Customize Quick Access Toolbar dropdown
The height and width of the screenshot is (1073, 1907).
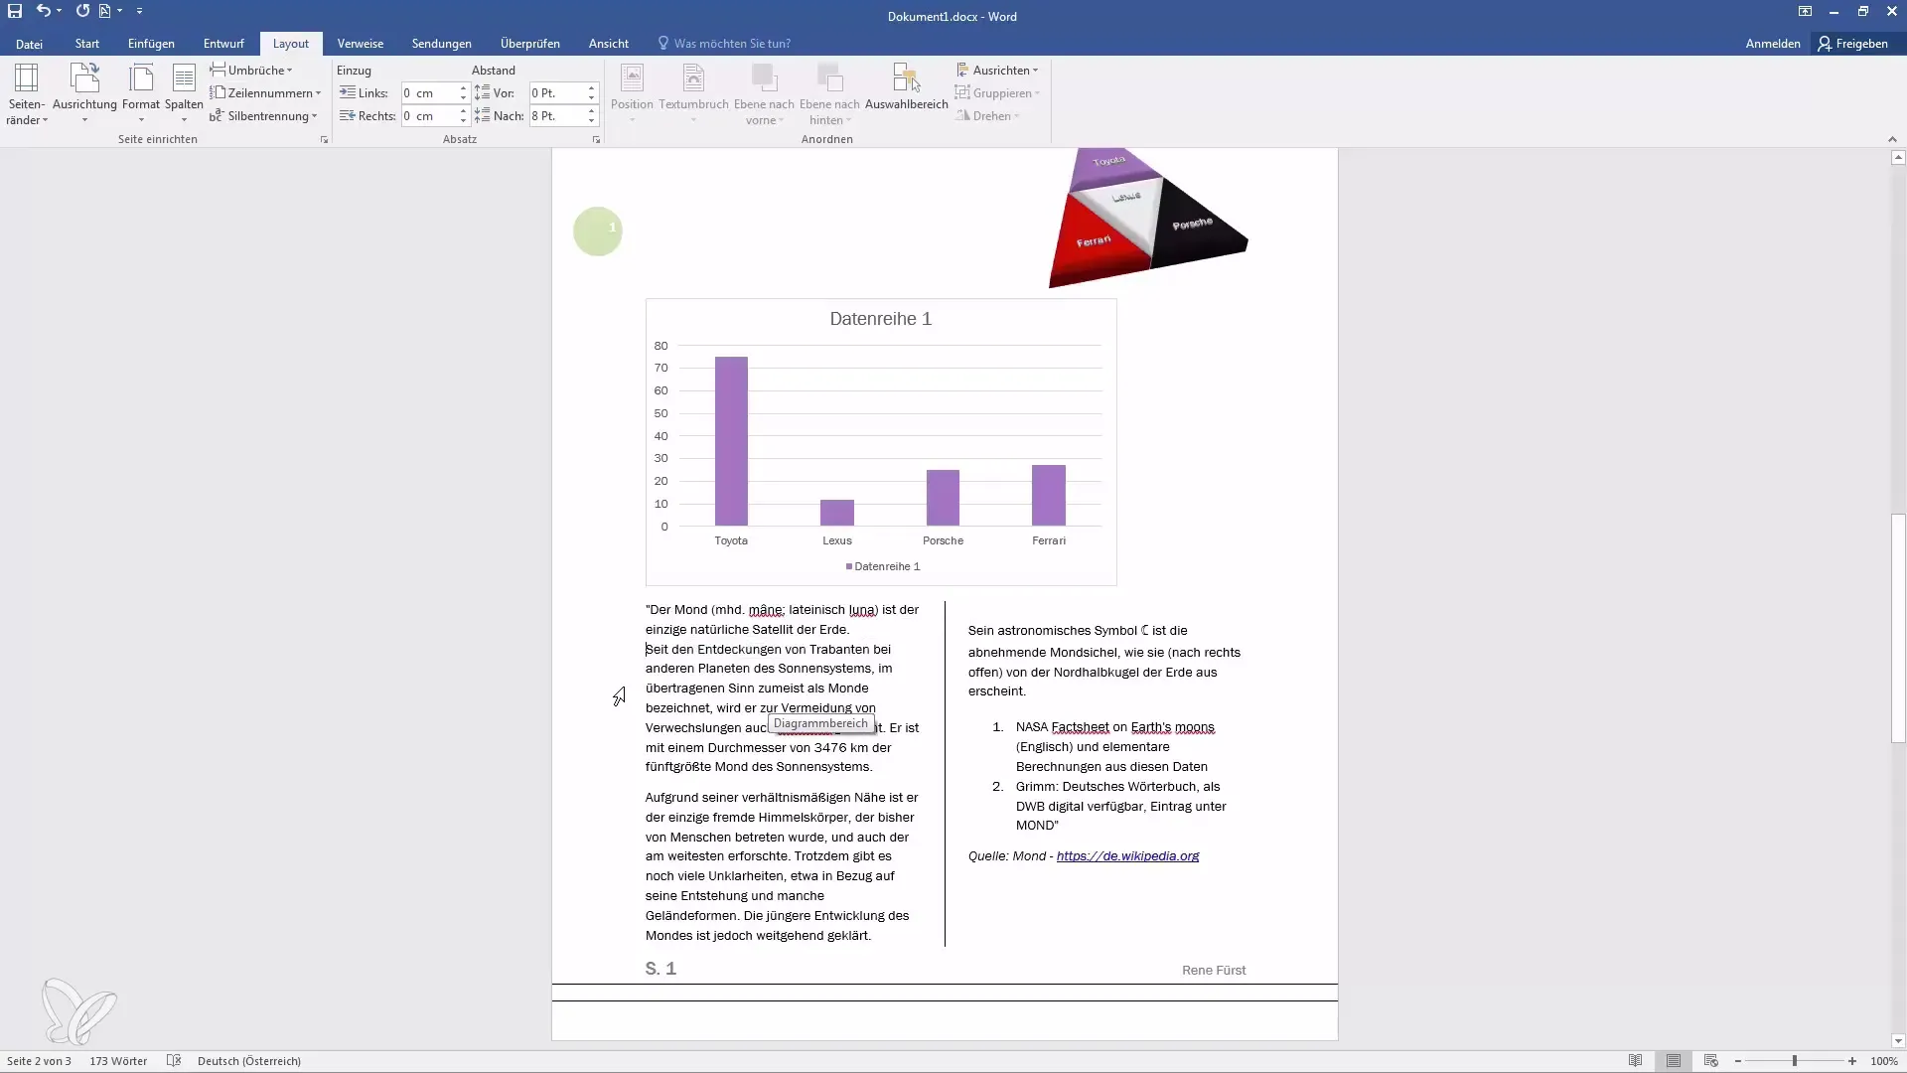[x=139, y=11]
